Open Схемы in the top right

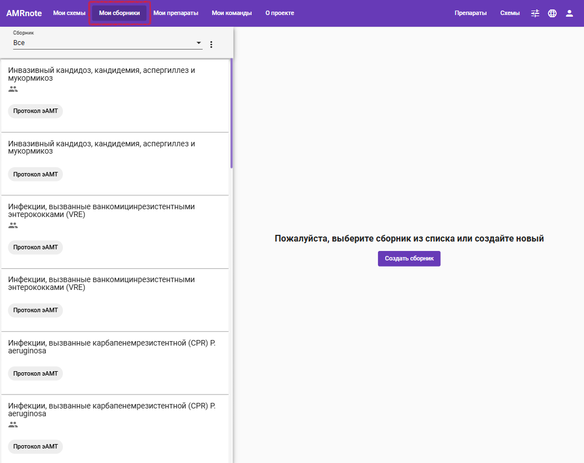point(510,13)
